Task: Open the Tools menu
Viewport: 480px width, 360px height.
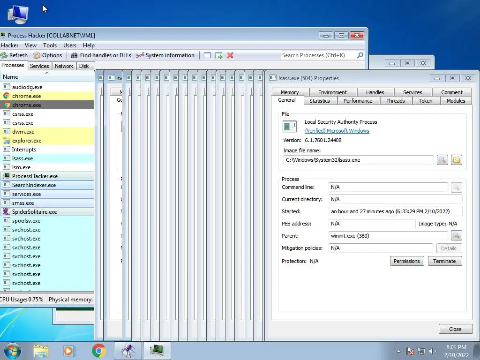Action: (x=50, y=45)
